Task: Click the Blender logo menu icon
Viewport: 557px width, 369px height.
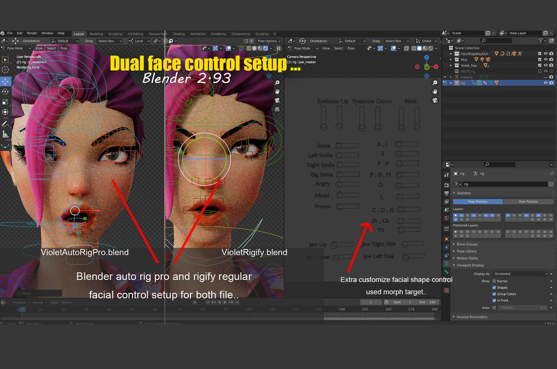Action: pos(2,33)
